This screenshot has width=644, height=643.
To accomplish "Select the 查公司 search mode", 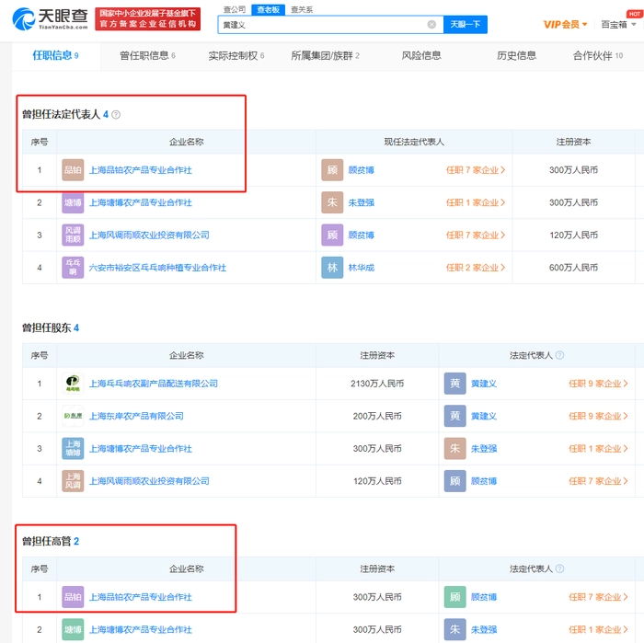I will [x=235, y=8].
